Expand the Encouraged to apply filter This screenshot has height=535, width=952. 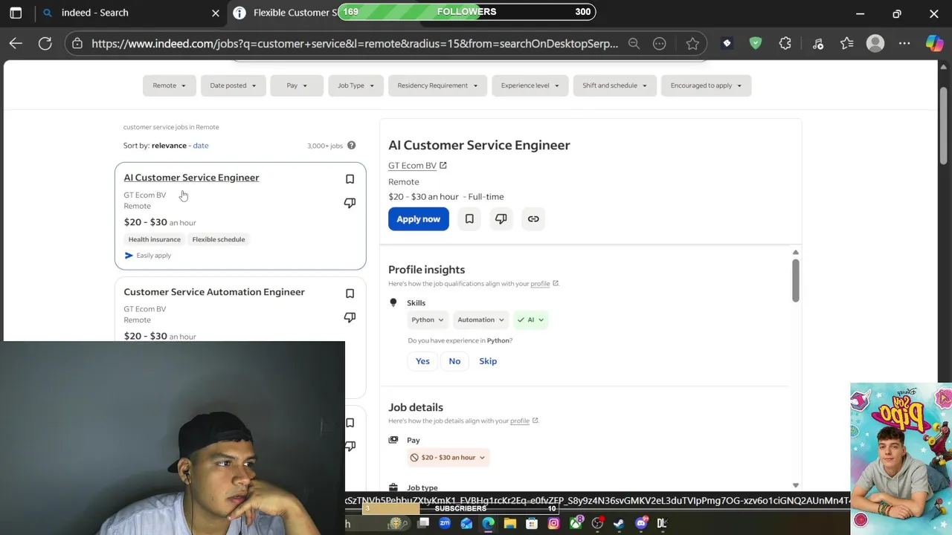(706, 85)
